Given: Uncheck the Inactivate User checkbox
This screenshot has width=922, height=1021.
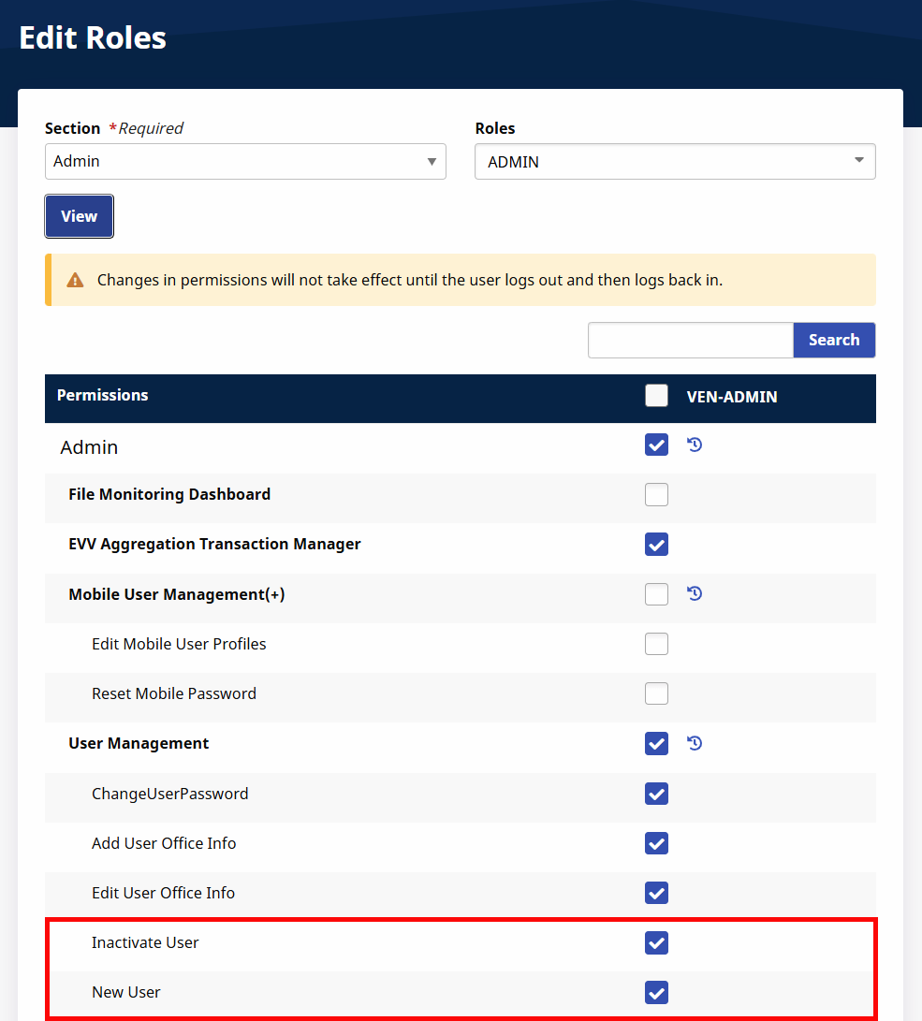Looking at the screenshot, I should (x=657, y=942).
